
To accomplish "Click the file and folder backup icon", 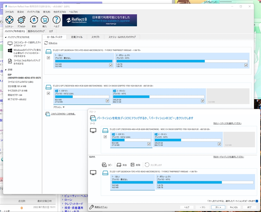I will 10,61.
